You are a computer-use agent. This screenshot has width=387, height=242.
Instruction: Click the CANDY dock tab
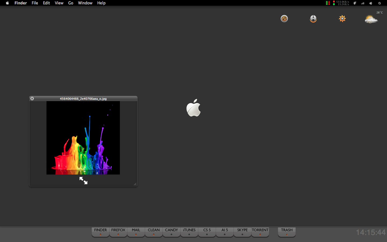coord(171,232)
